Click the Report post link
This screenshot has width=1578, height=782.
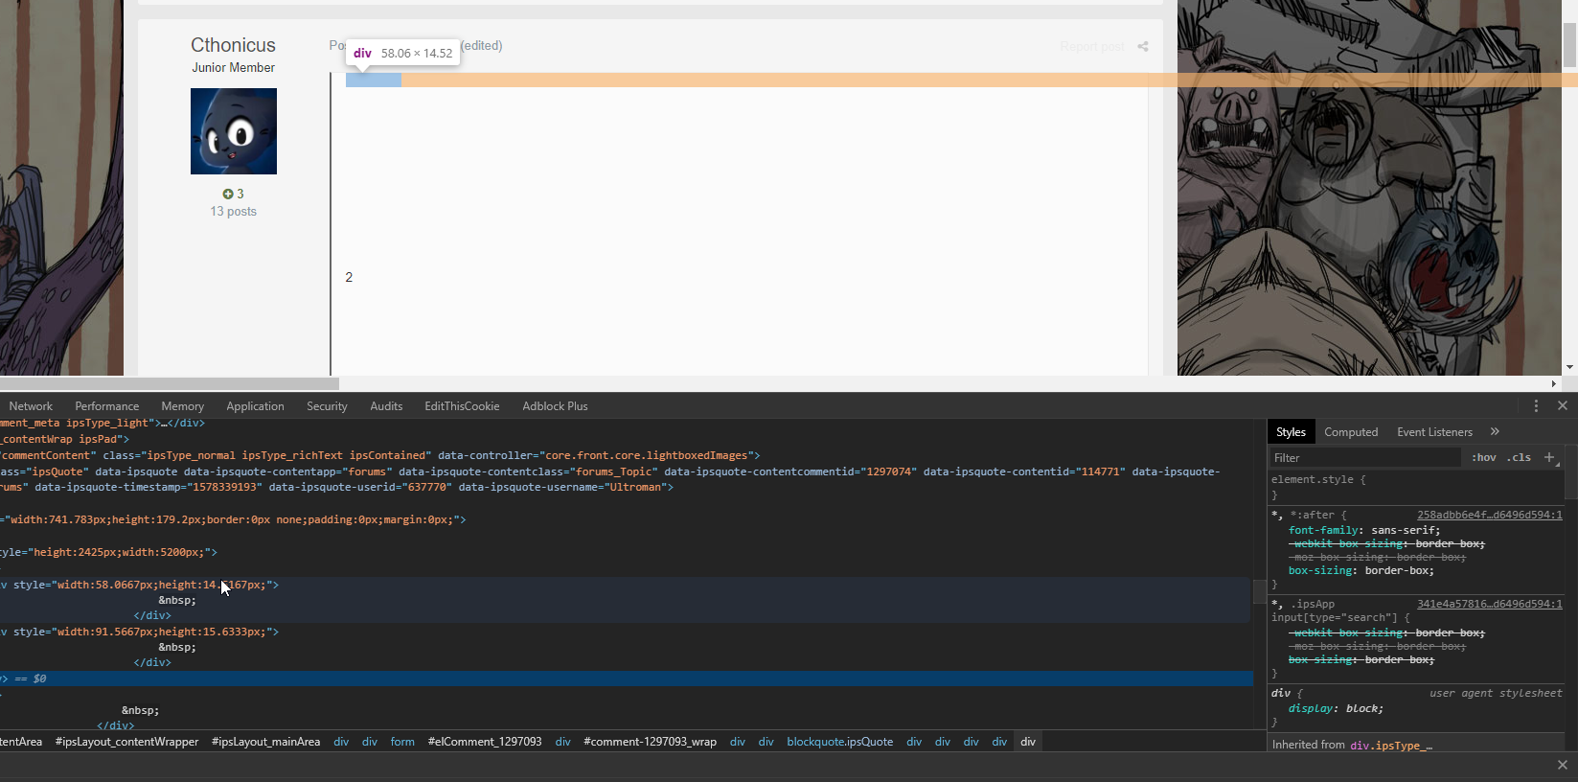[x=1091, y=47]
